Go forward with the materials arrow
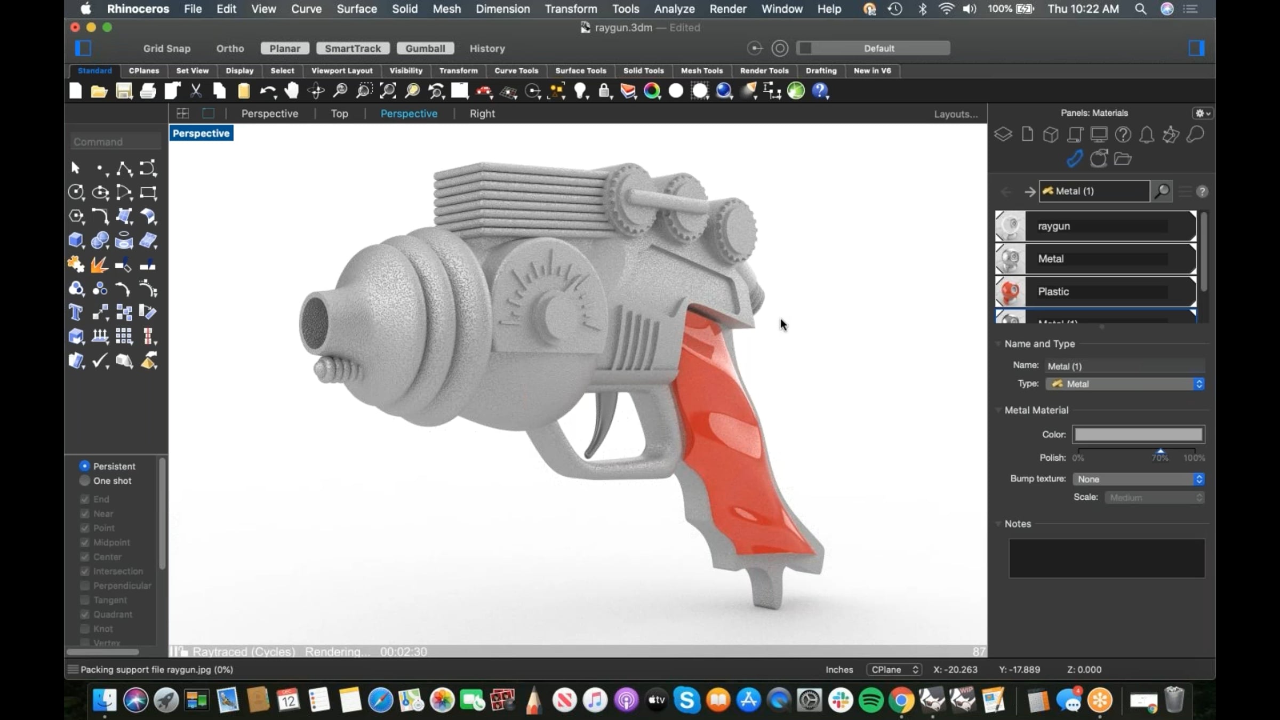Screen dimensions: 1280x720 (x=1029, y=191)
